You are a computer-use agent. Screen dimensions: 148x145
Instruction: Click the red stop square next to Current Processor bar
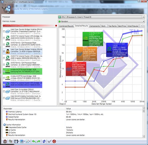[56, 26]
